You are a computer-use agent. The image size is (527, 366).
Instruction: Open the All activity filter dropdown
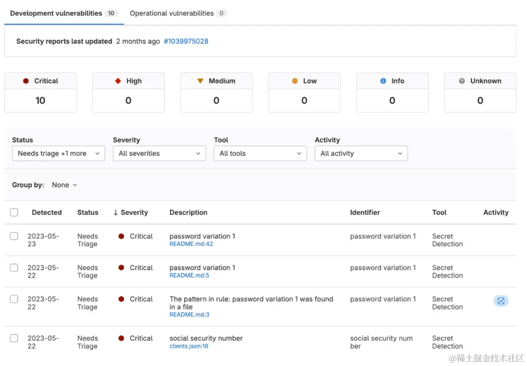[361, 154]
